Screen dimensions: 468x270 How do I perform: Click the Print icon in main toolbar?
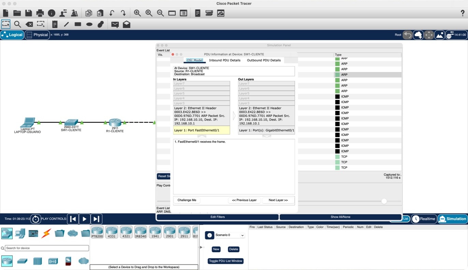[x=40, y=13]
